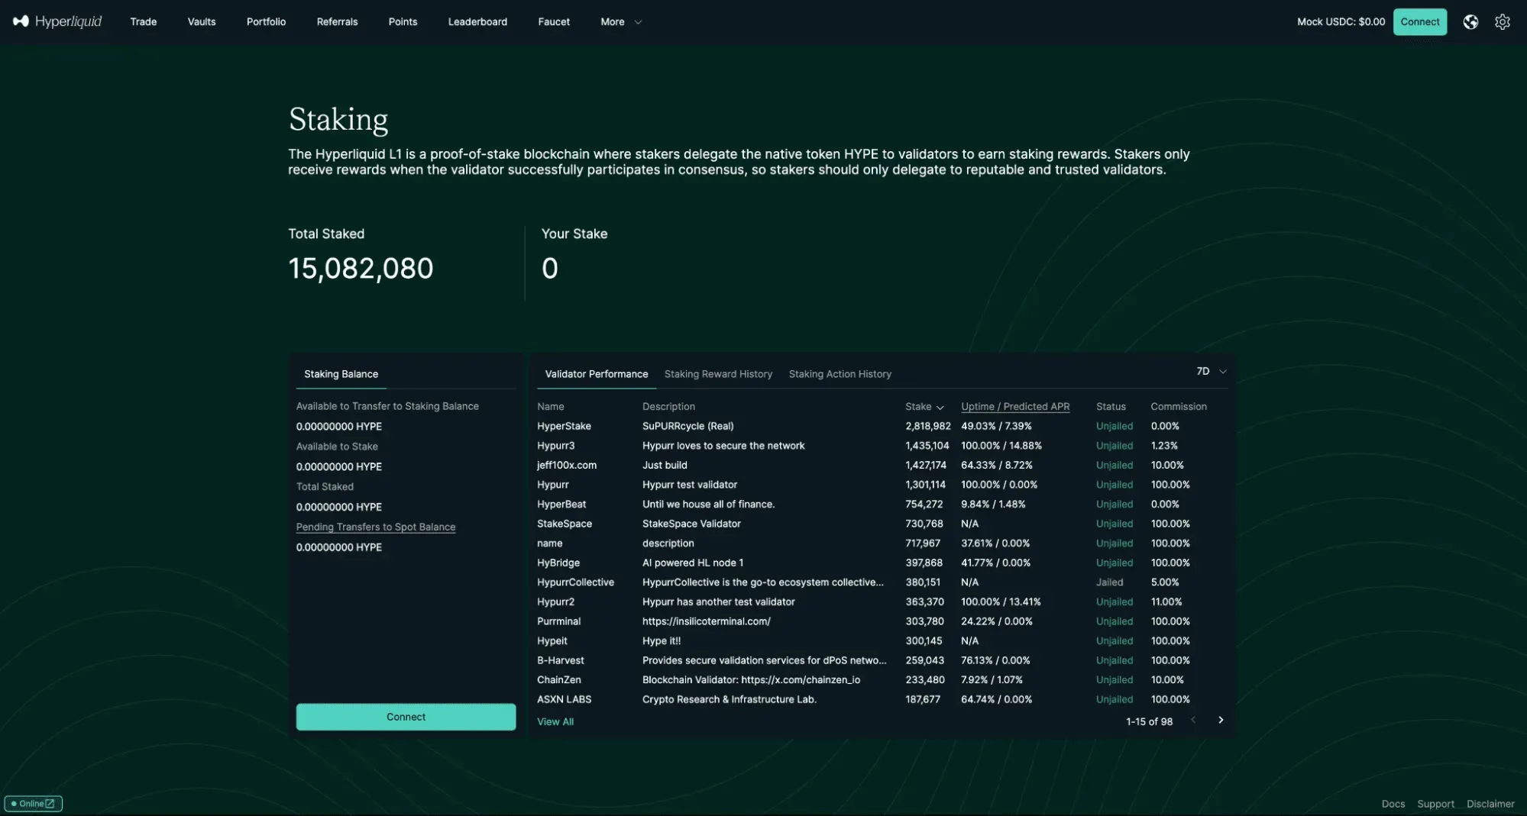
Task: Open the Trade page
Action: click(144, 22)
